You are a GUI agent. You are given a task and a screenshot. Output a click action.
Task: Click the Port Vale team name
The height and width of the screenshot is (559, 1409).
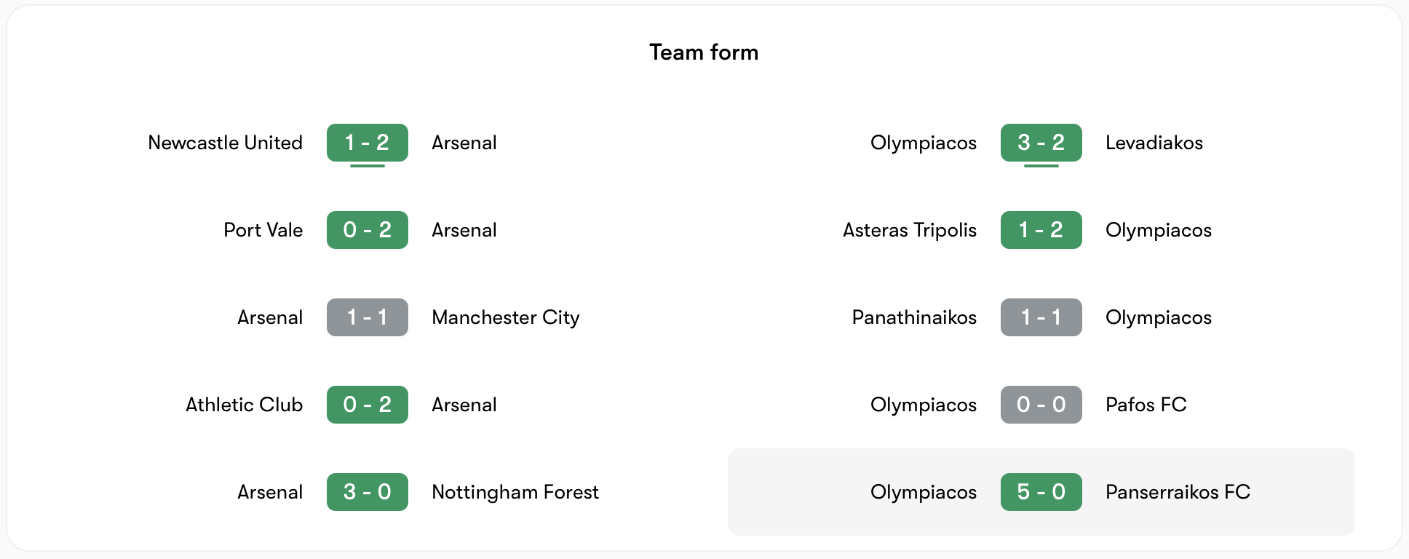tap(263, 230)
